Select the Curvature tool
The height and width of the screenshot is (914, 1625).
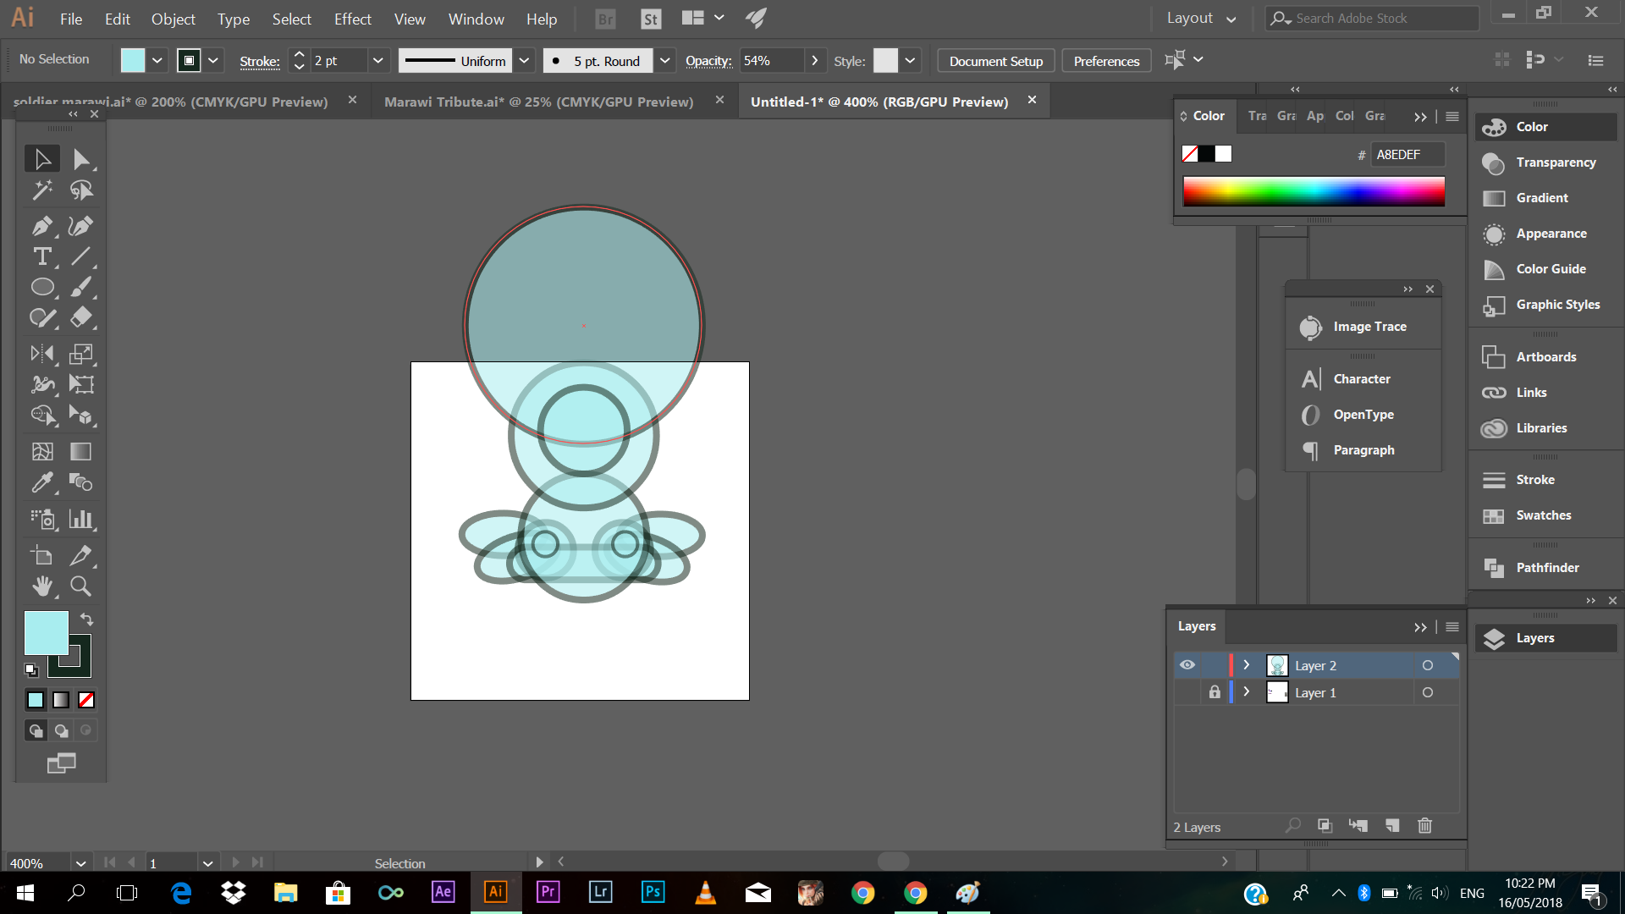click(81, 226)
